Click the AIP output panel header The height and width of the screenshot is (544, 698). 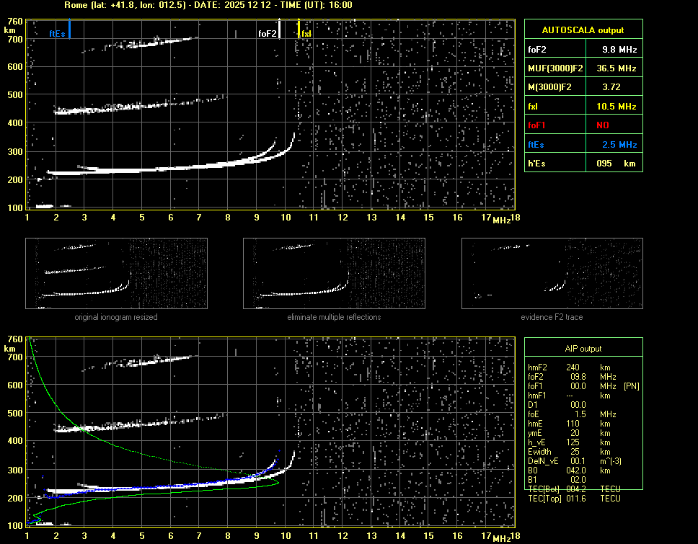coord(583,348)
